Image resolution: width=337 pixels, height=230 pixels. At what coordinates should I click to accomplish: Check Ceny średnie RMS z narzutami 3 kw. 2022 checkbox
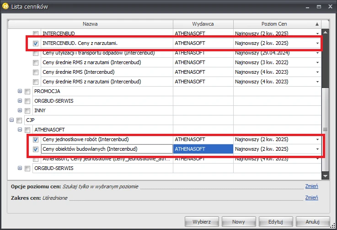(36, 63)
